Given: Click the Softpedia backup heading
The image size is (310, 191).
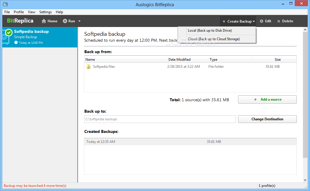Looking at the screenshot, I should tap(105, 34).
